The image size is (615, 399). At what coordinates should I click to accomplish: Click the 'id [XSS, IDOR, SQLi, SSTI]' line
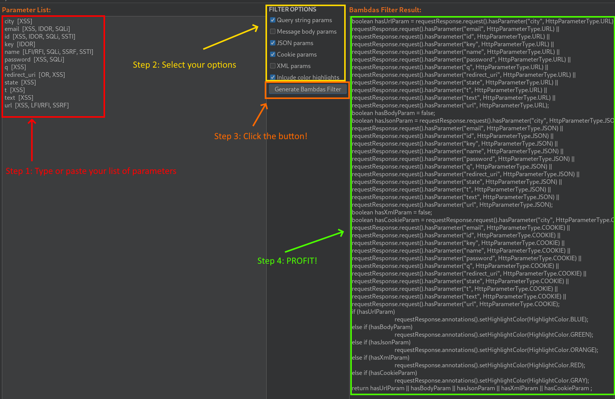(40, 36)
